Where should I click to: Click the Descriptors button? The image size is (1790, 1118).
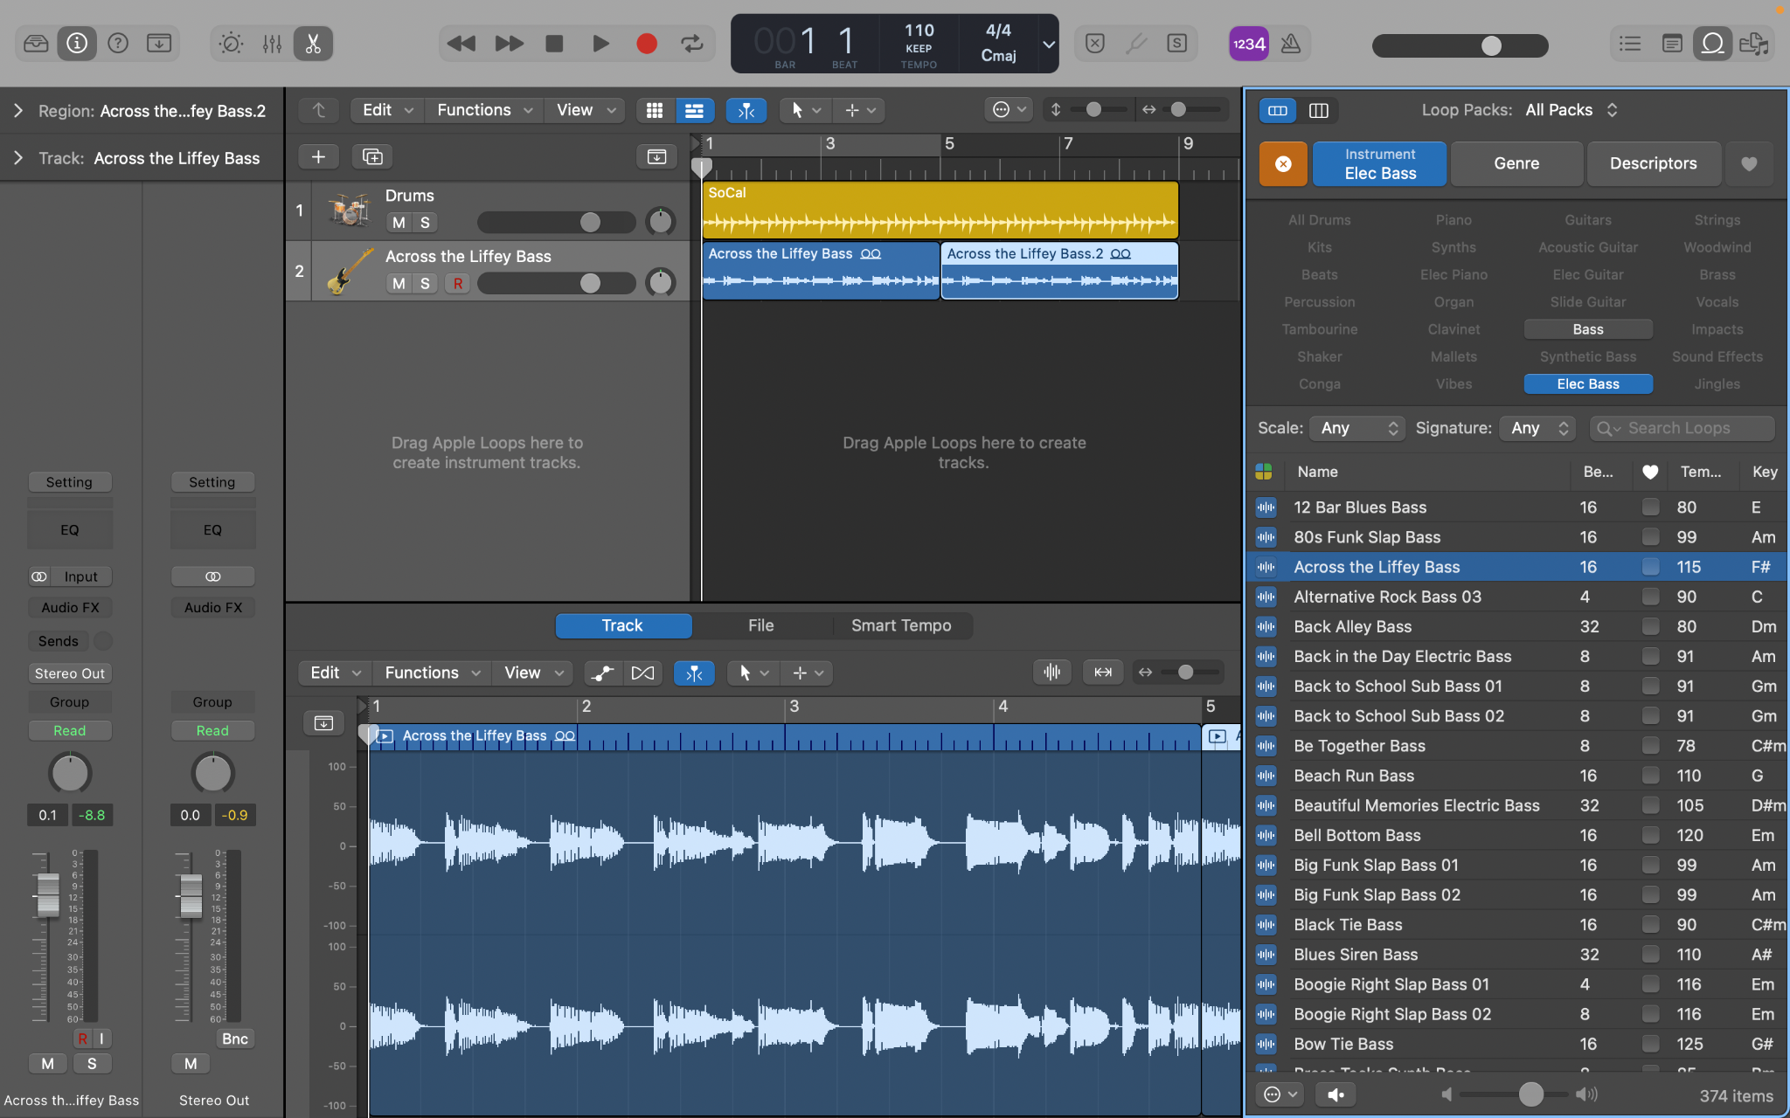(x=1653, y=163)
